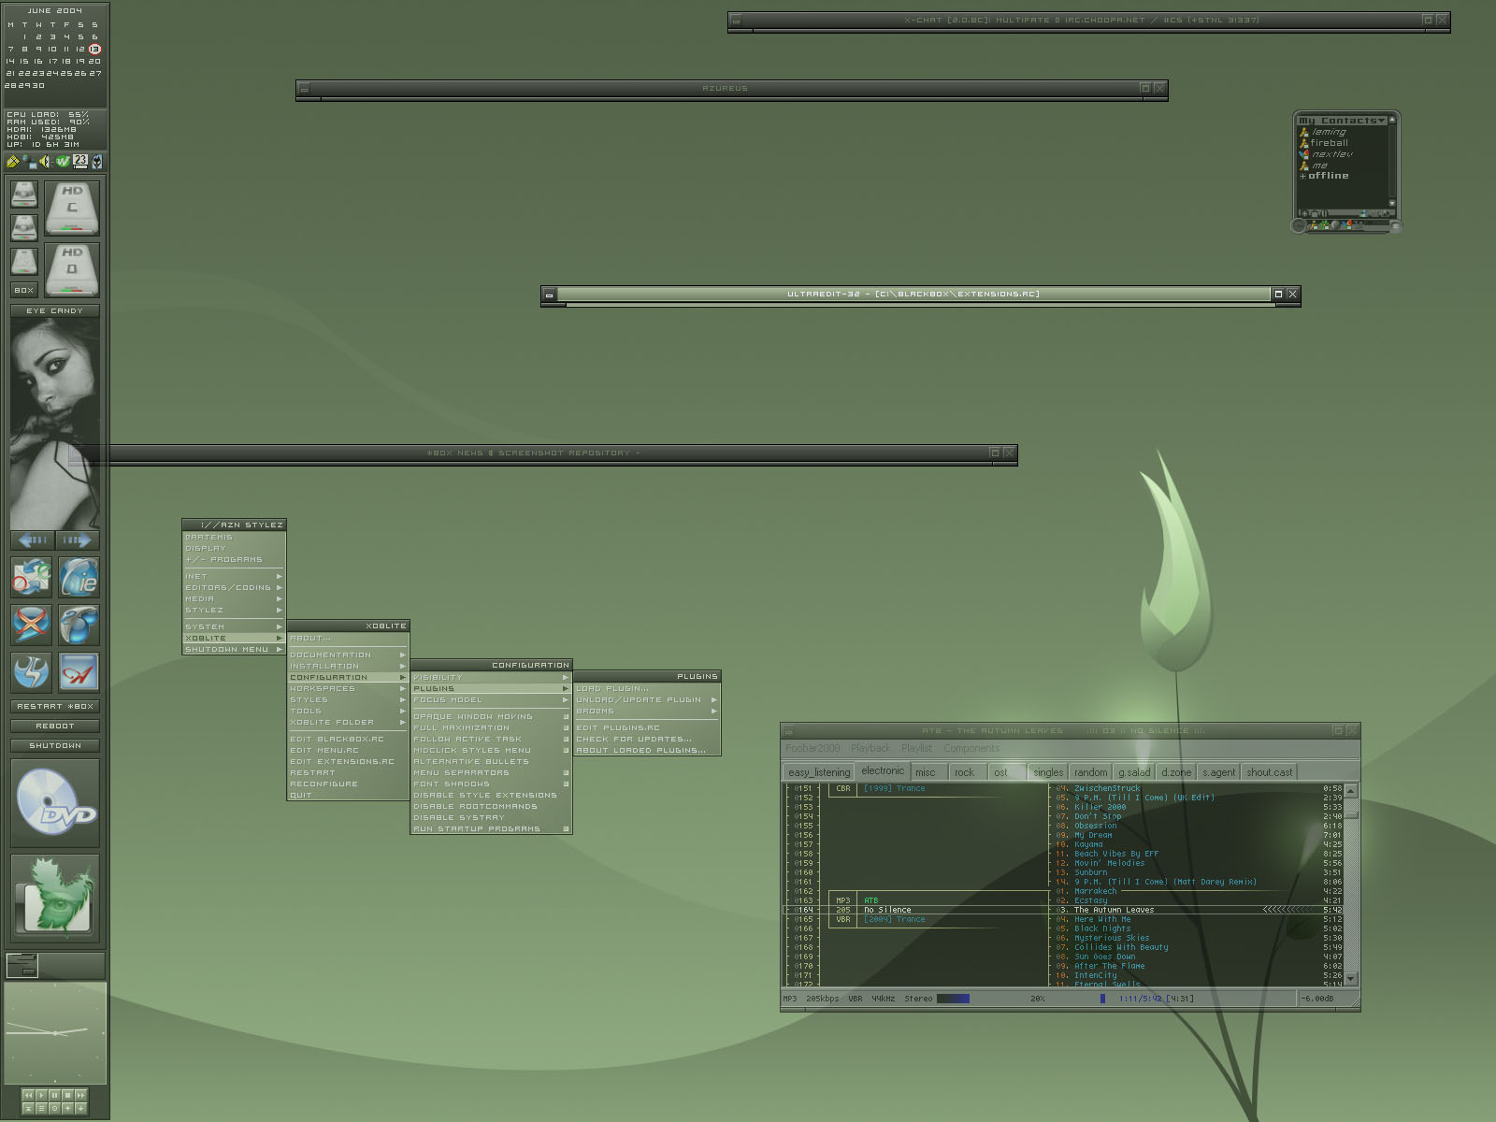
Task: Select track The Autumn Leaves
Action: point(1114,910)
